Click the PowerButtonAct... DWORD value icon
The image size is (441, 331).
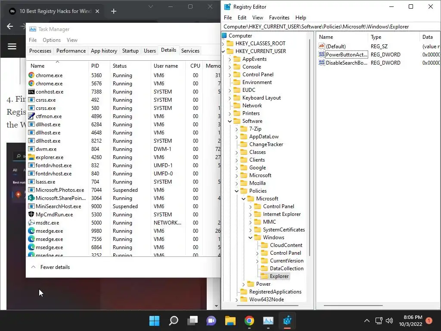point(321,54)
